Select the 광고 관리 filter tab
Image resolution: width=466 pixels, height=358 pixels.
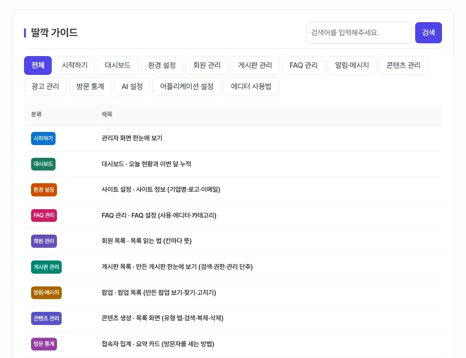(45, 87)
